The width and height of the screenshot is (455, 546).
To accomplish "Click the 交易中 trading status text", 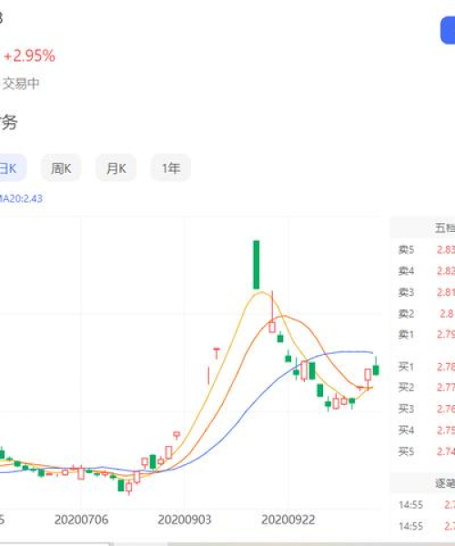I will (x=21, y=83).
